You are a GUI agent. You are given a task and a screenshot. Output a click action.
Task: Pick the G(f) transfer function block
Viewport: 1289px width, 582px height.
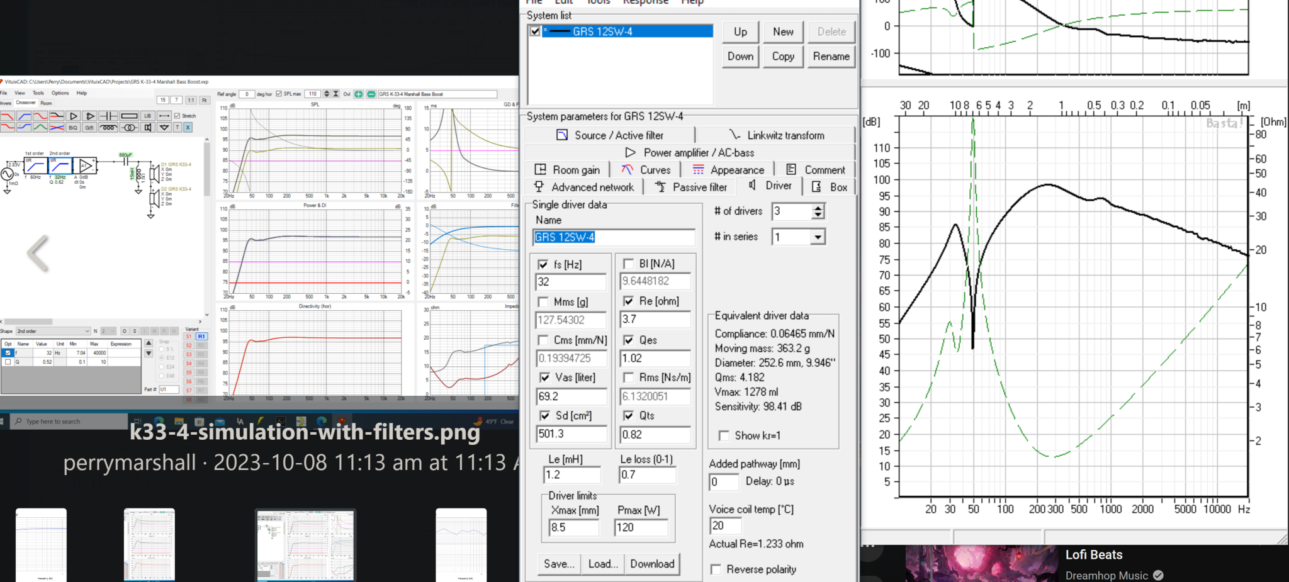(x=89, y=128)
